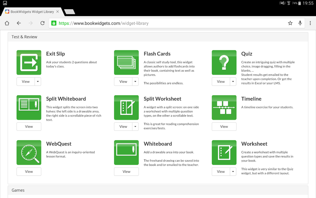Screen dimensions: 316x198
Task: Click 'Add a drawable area into your book.' text
Action: coord(169,152)
